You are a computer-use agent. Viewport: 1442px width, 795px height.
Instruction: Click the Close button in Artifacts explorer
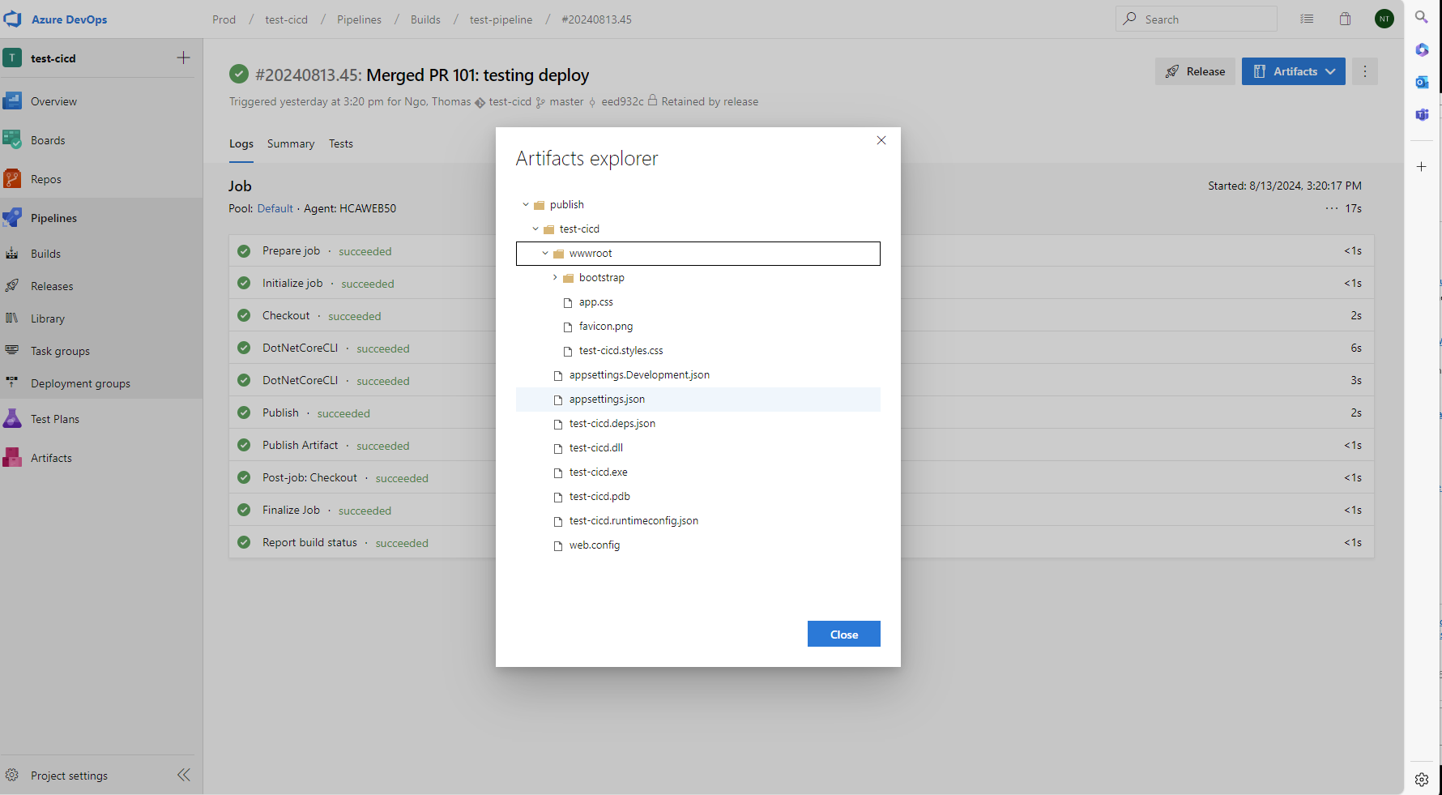point(844,635)
